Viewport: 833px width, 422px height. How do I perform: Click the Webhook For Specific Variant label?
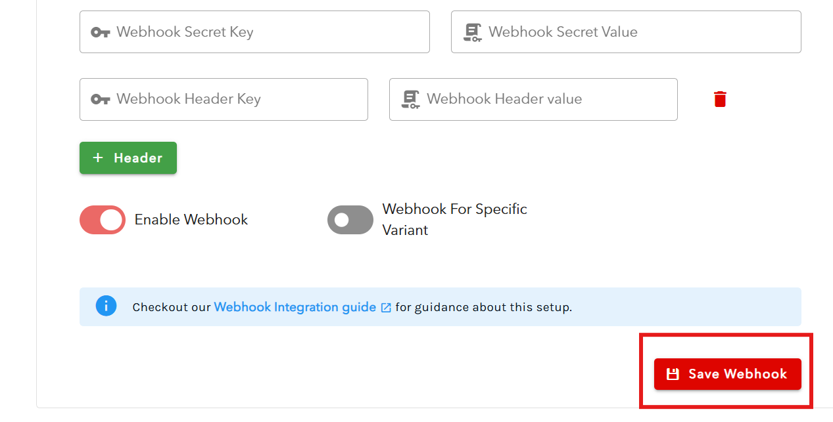(454, 219)
